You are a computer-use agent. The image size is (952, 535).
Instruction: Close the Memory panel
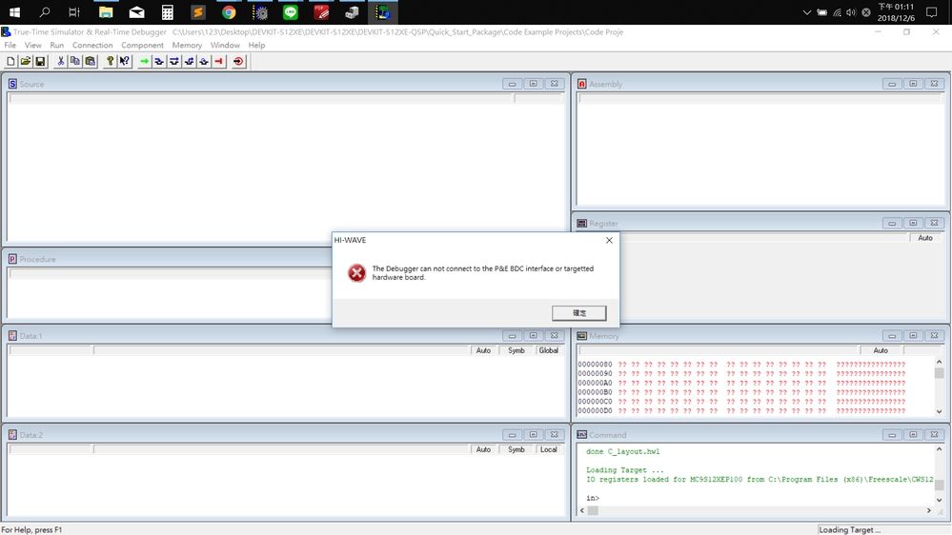935,335
